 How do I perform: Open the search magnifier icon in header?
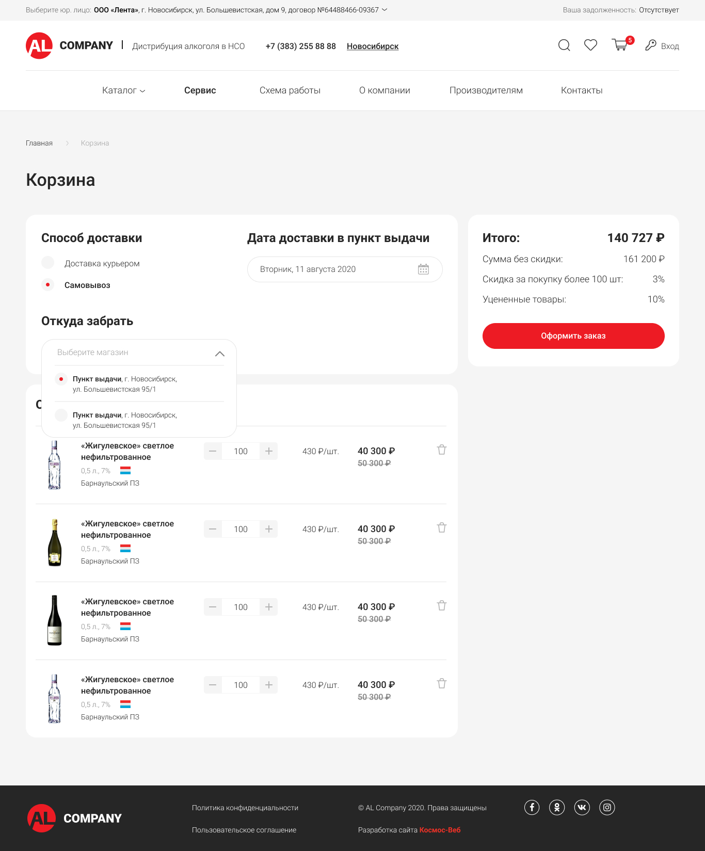tap(564, 45)
